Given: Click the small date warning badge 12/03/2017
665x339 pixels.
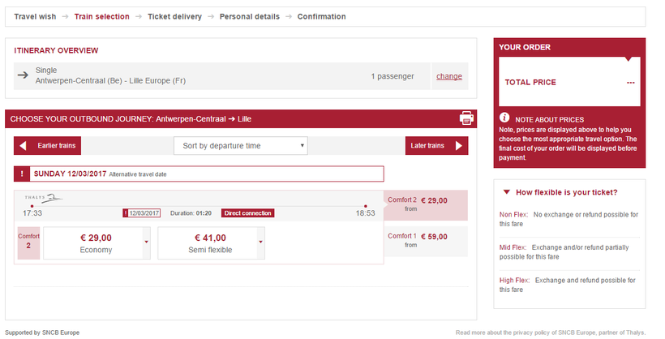Looking at the screenshot, I should click(143, 213).
